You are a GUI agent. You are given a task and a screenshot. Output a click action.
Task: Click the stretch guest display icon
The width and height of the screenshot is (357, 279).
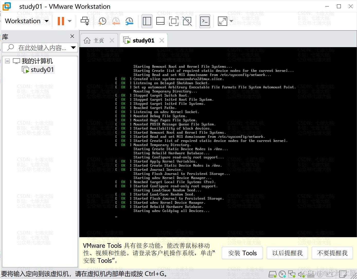[x=222, y=21]
